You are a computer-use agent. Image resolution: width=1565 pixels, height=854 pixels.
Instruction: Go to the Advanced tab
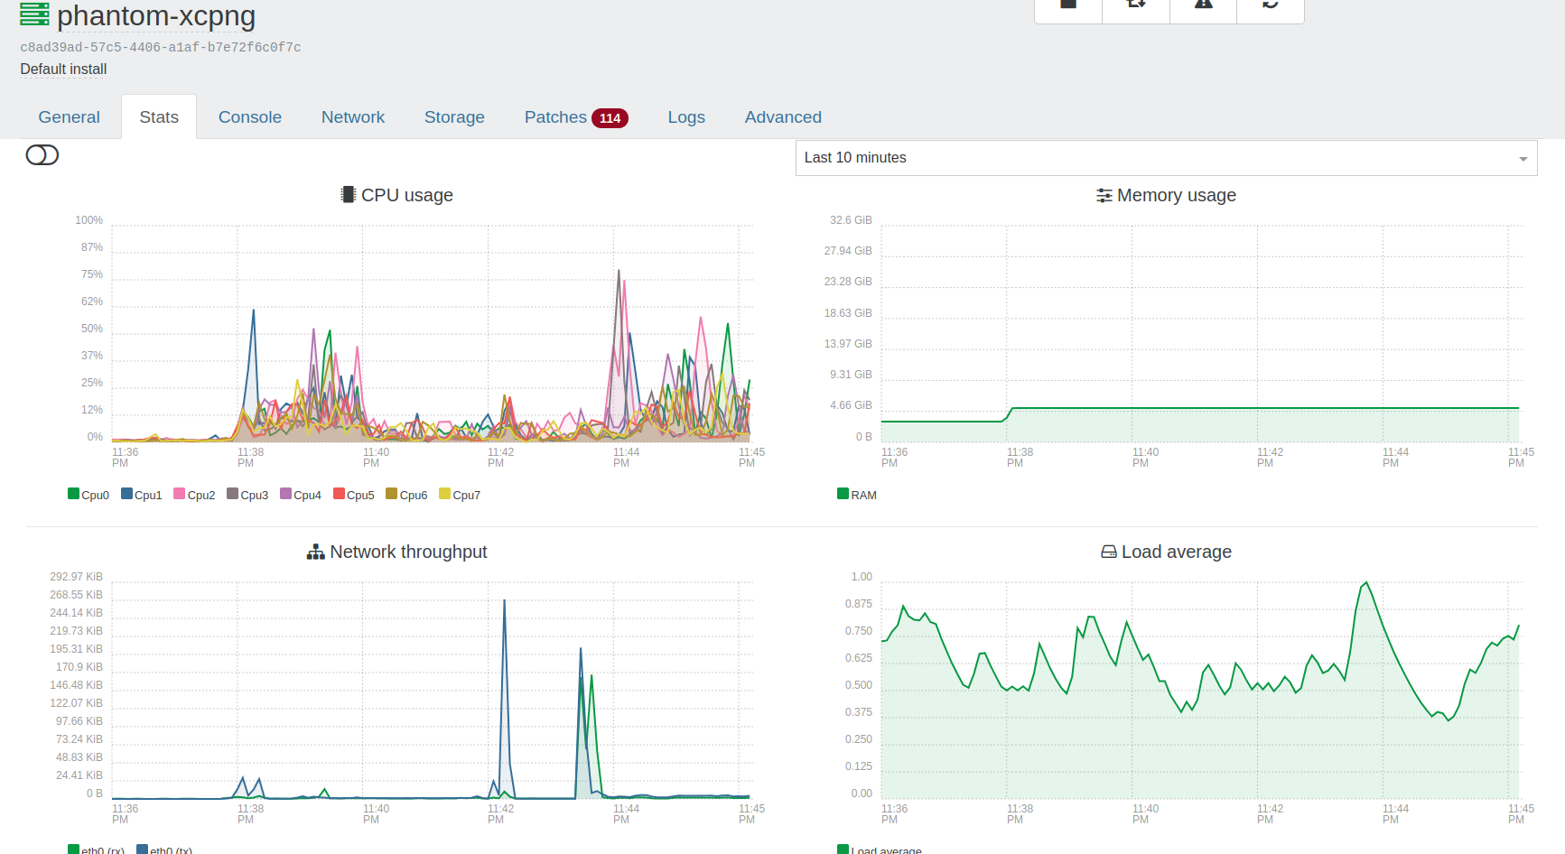(x=783, y=117)
